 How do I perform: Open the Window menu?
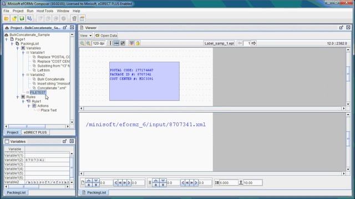63,11
